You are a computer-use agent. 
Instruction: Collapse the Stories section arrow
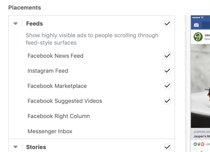click(x=16, y=147)
